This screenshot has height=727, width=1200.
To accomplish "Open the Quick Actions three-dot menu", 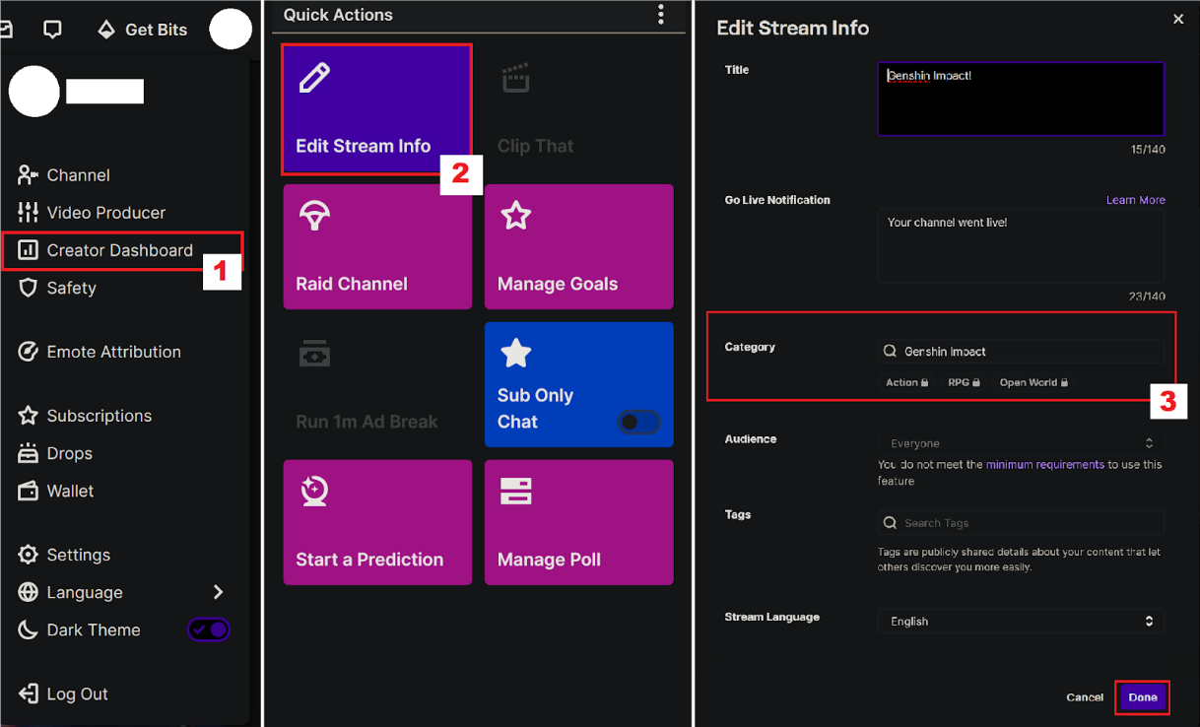I will (660, 15).
